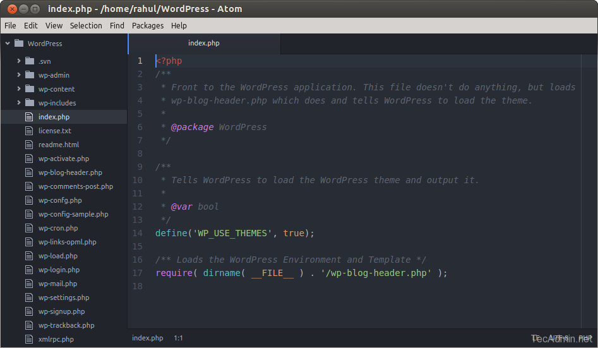Click the wp-load.php file icon
This screenshot has height=348, width=598.
29,256
